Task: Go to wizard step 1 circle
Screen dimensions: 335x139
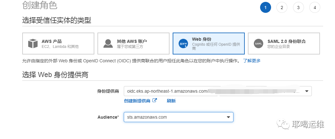Action: coord(265,8)
